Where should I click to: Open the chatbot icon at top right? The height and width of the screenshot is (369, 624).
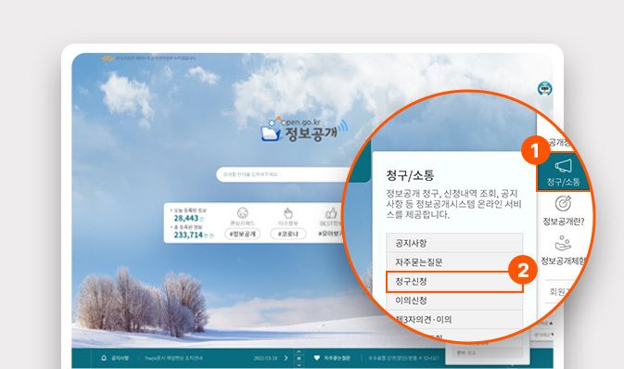[544, 88]
